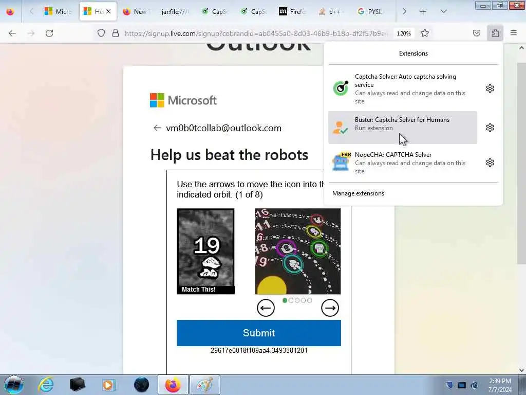This screenshot has width=526, height=395.
Task: Switch to the c++ tab
Action: [331, 11]
